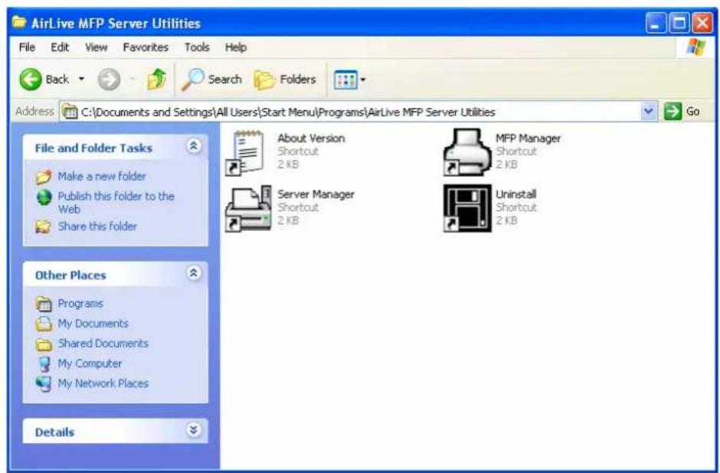Collapse the Other Places panel
Screen dimensions: 720x473
[194, 273]
